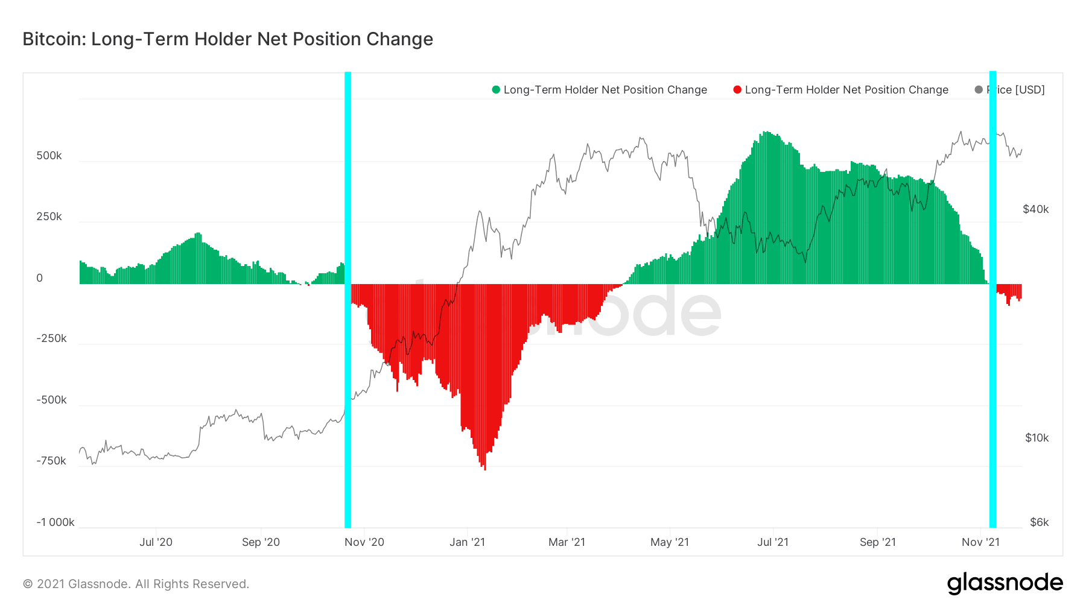Click the gray Price legend dot
Image resolution: width=1086 pixels, height=611 pixels.
979,90
